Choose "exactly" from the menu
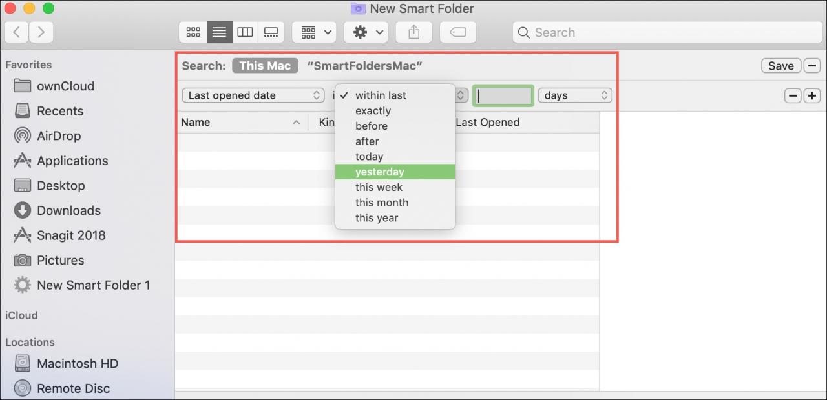The image size is (827, 400). (x=395, y=111)
